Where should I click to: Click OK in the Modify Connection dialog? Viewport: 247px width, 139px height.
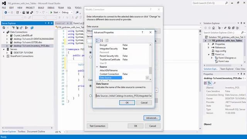135,126
